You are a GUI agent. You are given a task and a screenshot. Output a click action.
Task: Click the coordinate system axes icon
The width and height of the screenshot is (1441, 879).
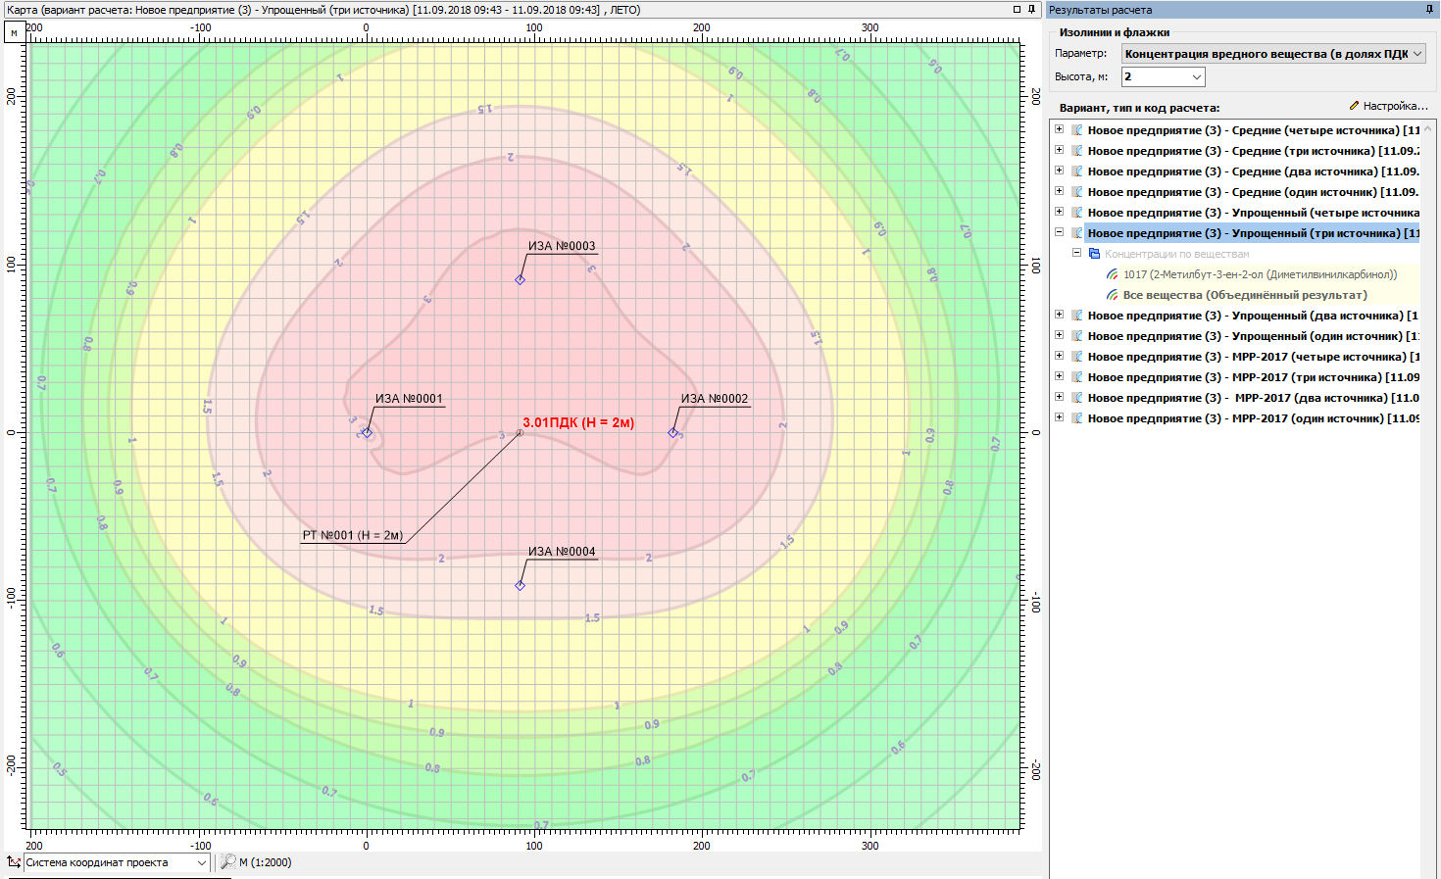[14, 862]
